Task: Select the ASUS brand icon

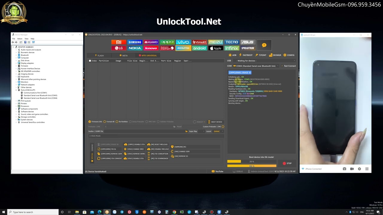Action: (248, 42)
